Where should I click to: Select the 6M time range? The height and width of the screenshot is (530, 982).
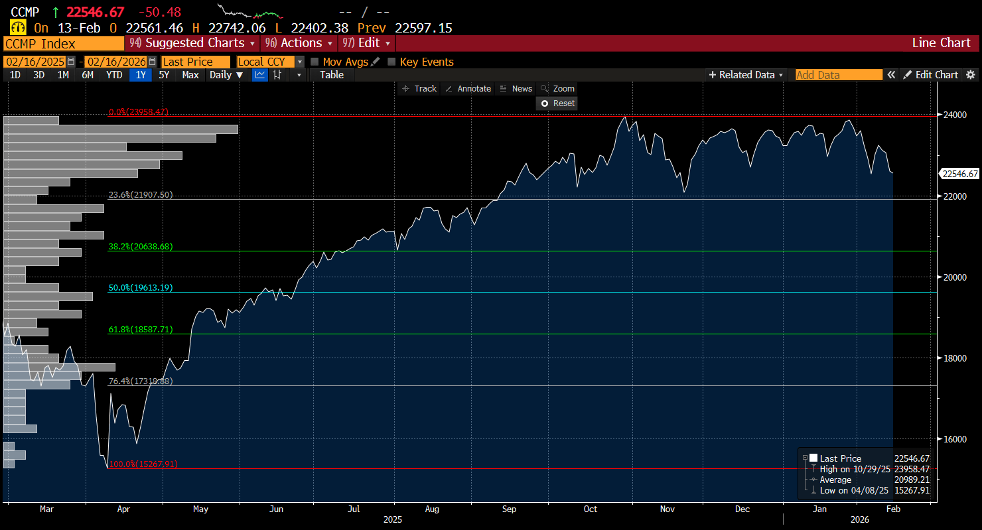tap(88, 75)
